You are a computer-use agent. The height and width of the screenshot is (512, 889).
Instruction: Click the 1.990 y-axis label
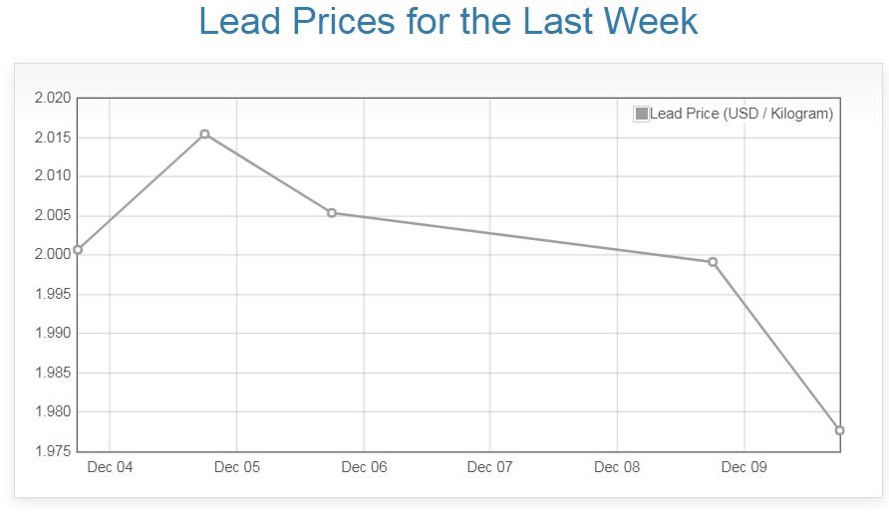pos(53,334)
